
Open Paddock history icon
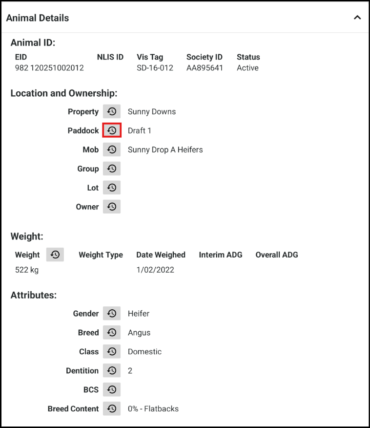pyautogui.click(x=112, y=130)
